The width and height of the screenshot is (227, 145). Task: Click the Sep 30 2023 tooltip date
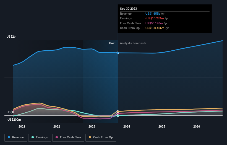click(x=128, y=9)
